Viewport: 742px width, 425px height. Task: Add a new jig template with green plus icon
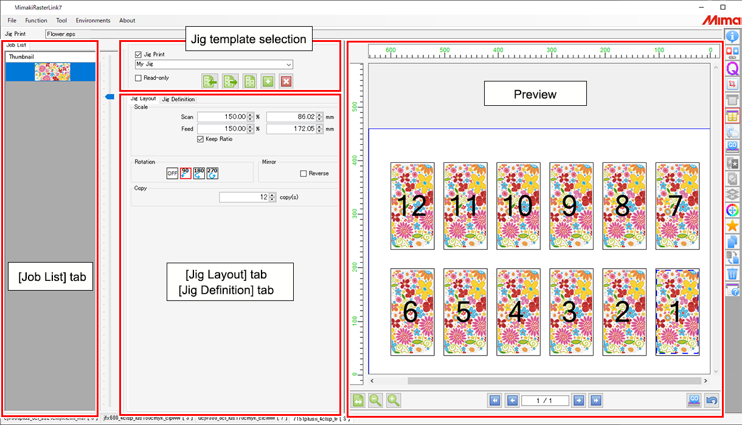tap(268, 81)
